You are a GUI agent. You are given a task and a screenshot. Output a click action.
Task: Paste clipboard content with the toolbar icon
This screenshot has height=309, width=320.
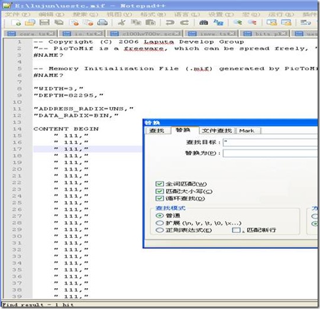151,23
